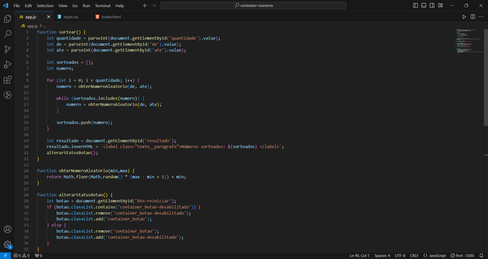Toggle the secondary side bar
The image size is (488, 259).
(x=432, y=5)
